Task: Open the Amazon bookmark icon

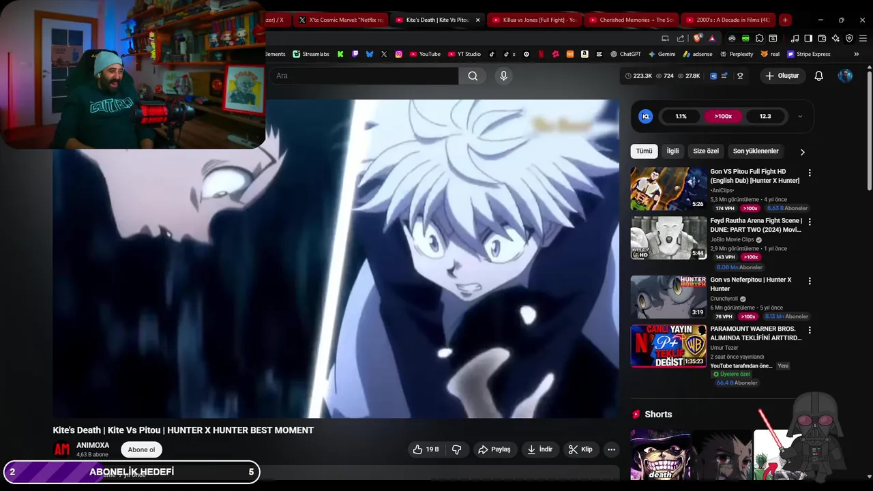Action: tap(585, 54)
